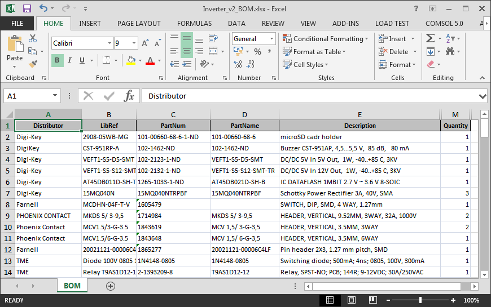The image size is (491, 307).
Task: Click the Merge & Center icon
Action: click(213, 51)
